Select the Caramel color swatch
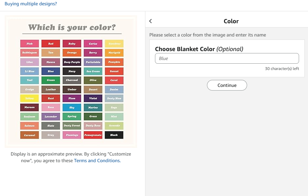 [x=29, y=135]
